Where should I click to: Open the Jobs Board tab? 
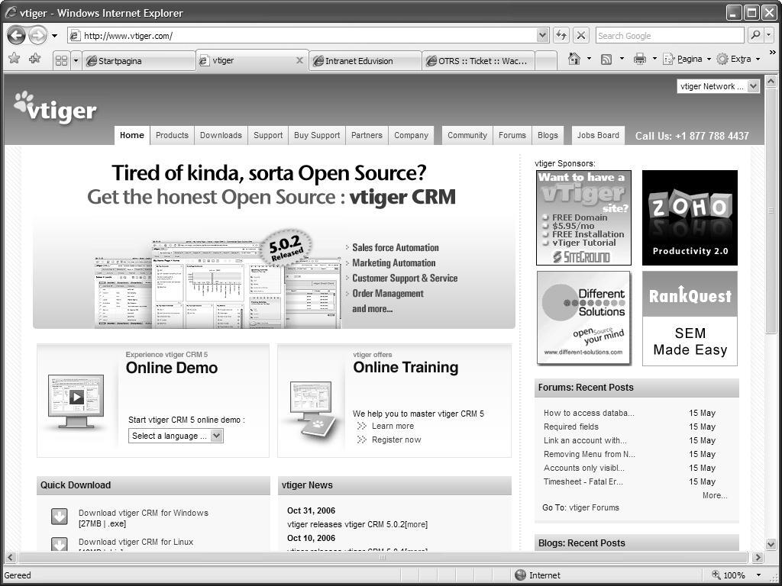click(x=598, y=135)
